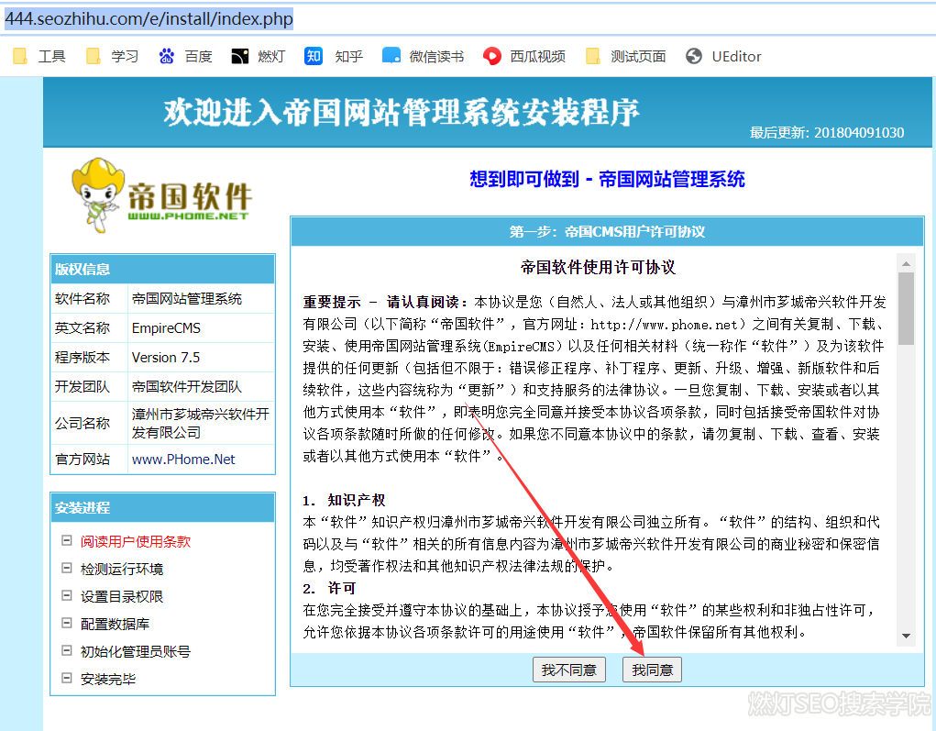
Task: Select the 配置数据库 step text
Action: (x=116, y=624)
